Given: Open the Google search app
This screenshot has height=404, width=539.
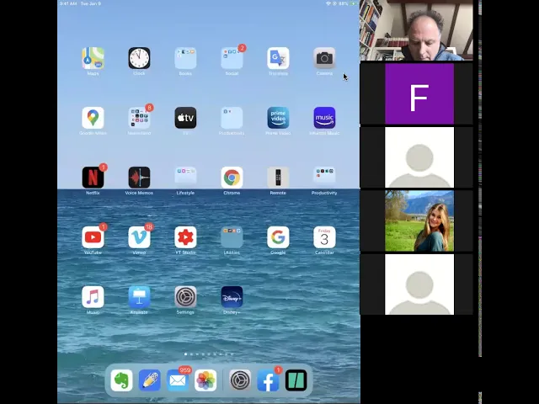Looking at the screenshot, I should click(278, 237).
